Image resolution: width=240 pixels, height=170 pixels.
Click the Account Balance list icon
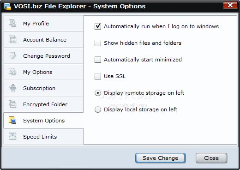pos(12,39)
